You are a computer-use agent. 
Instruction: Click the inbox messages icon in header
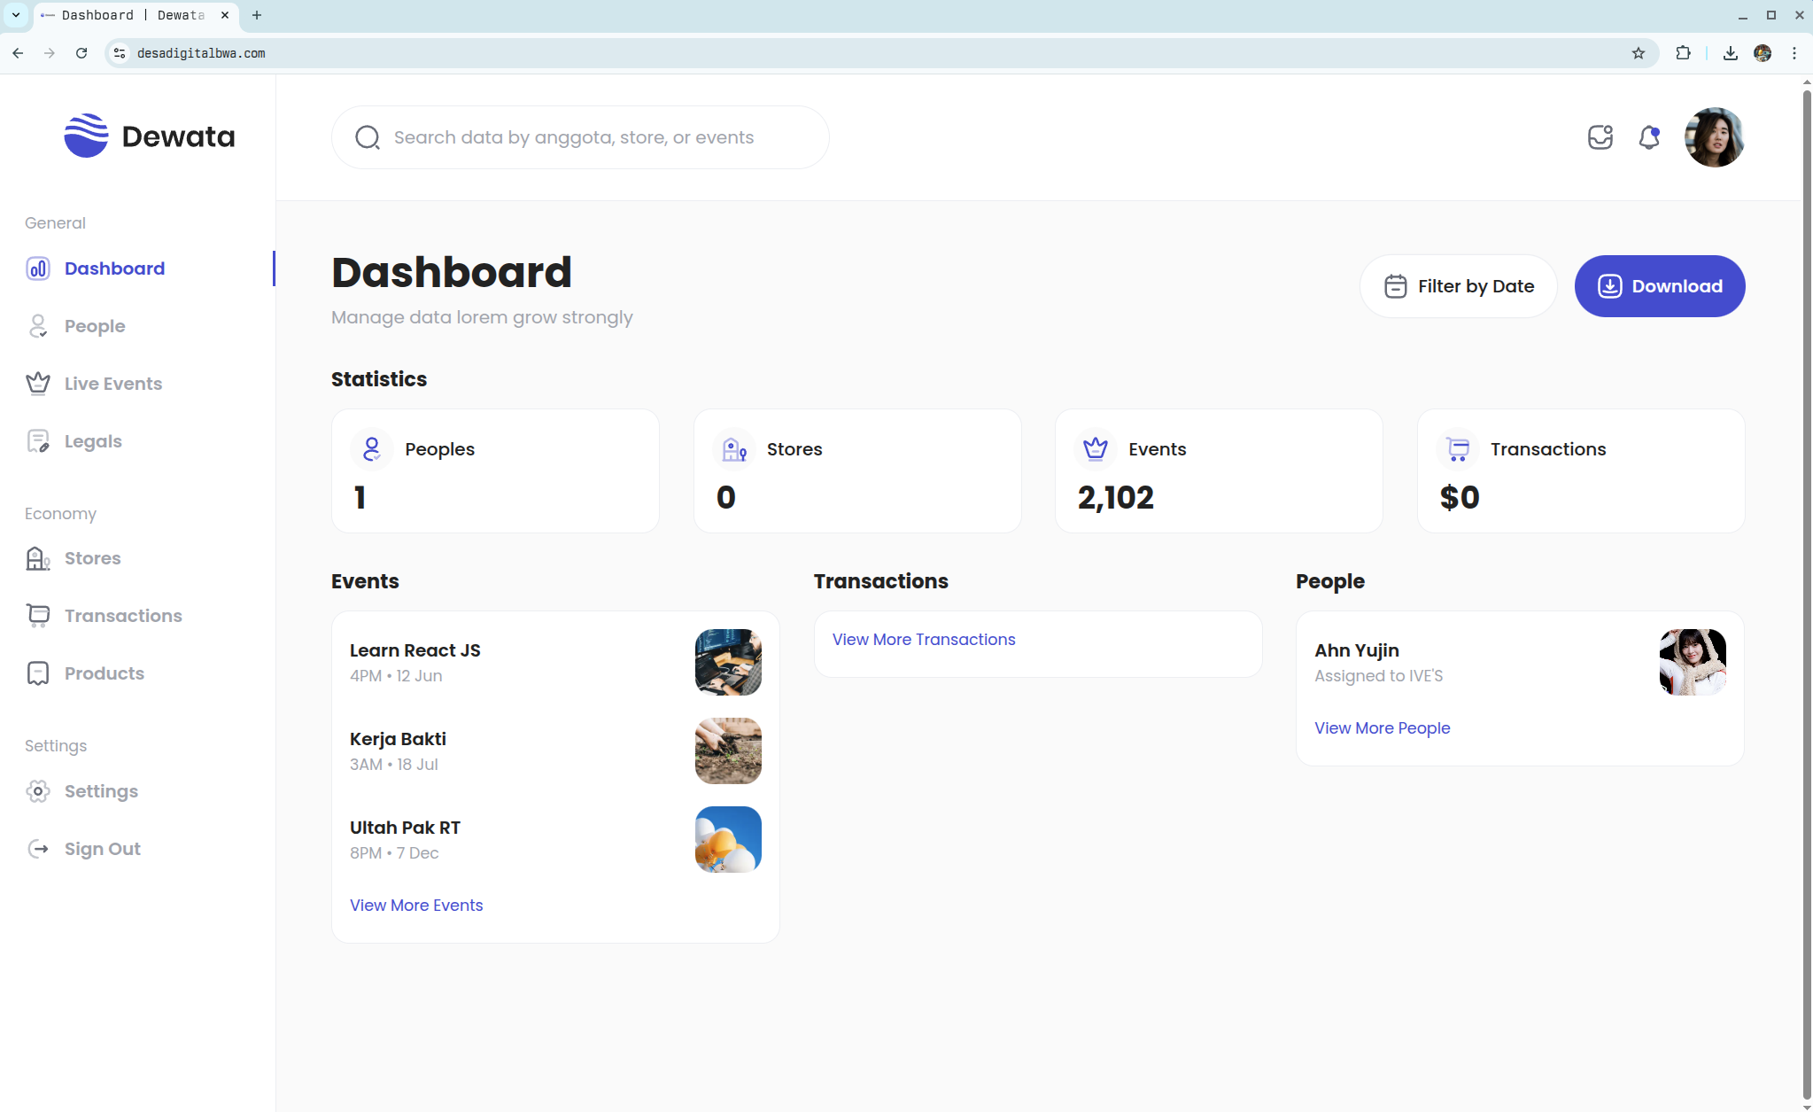pos(1600,137)
